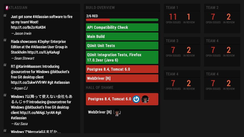Viewport: 244px width, 137px height.
Task: Click author name Sean Stewart
Action: coord(24,58)
